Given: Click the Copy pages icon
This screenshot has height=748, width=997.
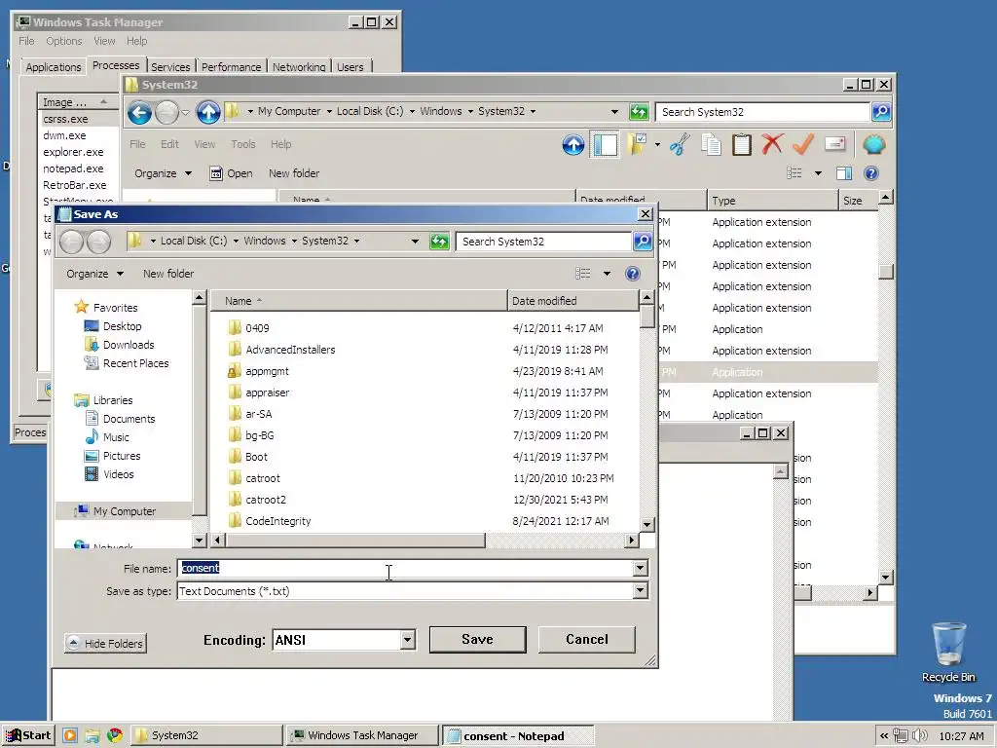Looking at the screenshot, I should (711, 145).
